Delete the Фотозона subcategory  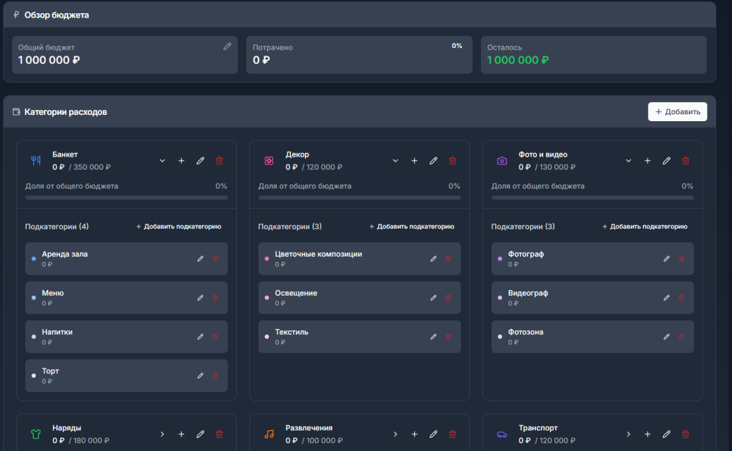(x=681, y=337)
